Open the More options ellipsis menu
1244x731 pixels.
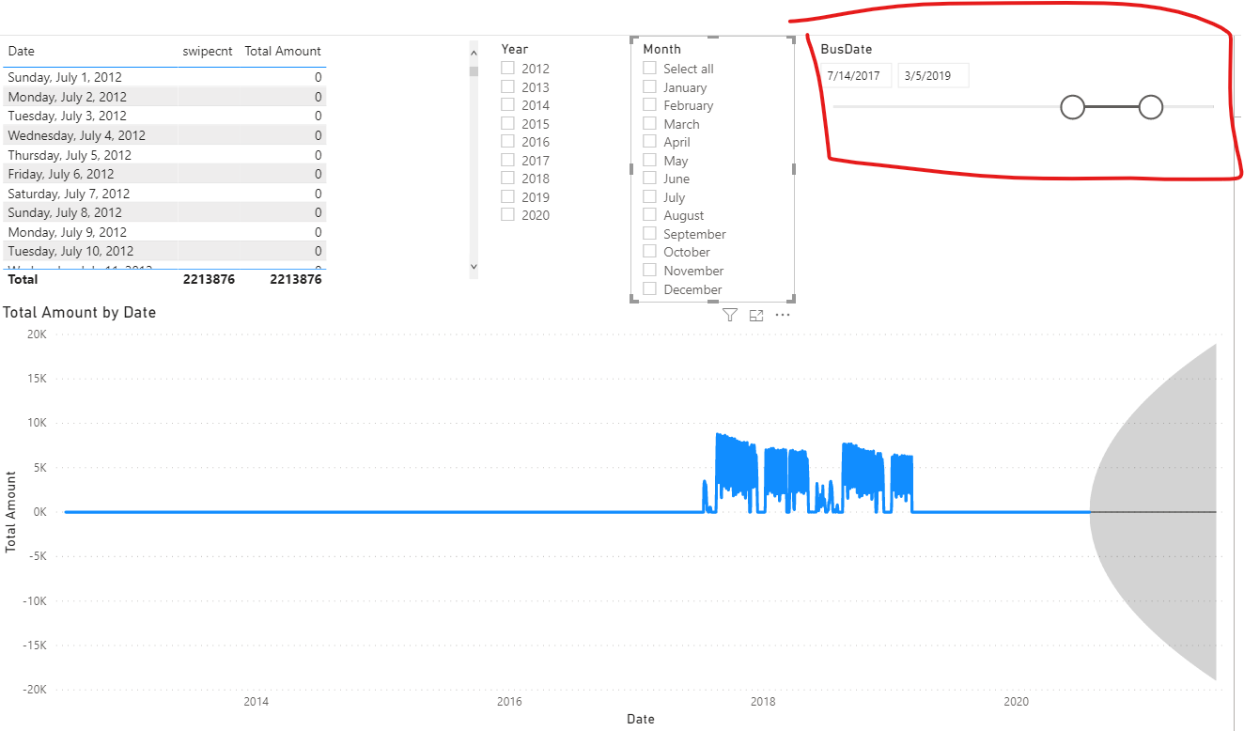tap(783, 315)
